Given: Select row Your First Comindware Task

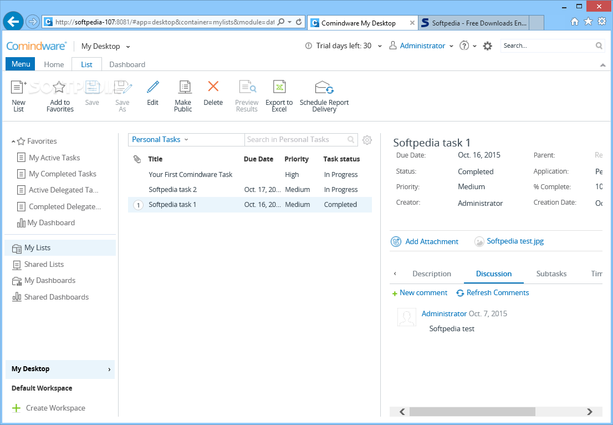Looking at the screenshot, I should point(250,175).
